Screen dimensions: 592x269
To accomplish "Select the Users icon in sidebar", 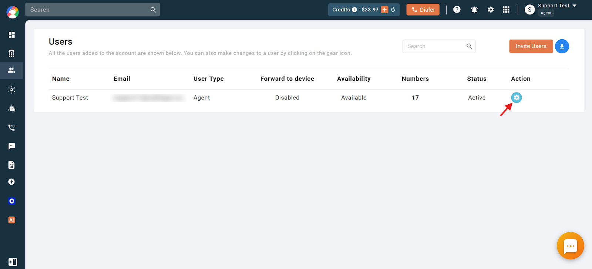I will [x=11, y=70].
